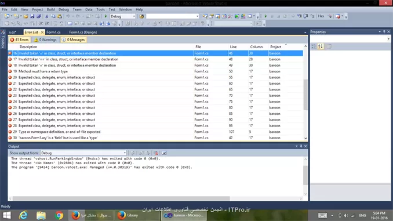Viewport: 393px width, 221px height.
Task: Open the Tools menu
Action: (x=100, y=9)
